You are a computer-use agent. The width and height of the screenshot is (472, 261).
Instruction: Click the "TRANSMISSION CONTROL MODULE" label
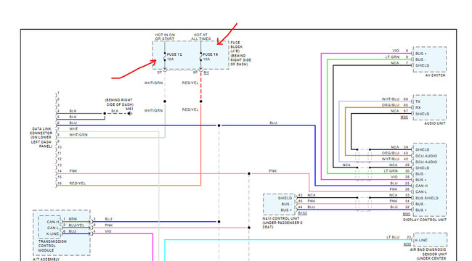pos(52,246)
